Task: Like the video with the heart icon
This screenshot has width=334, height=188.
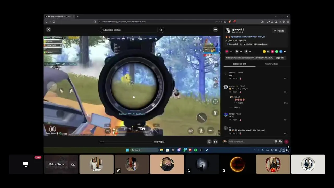Action: (x=227, y=51)
